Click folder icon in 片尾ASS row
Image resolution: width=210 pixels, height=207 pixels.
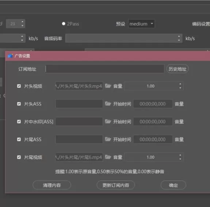(x=108, y=139)
